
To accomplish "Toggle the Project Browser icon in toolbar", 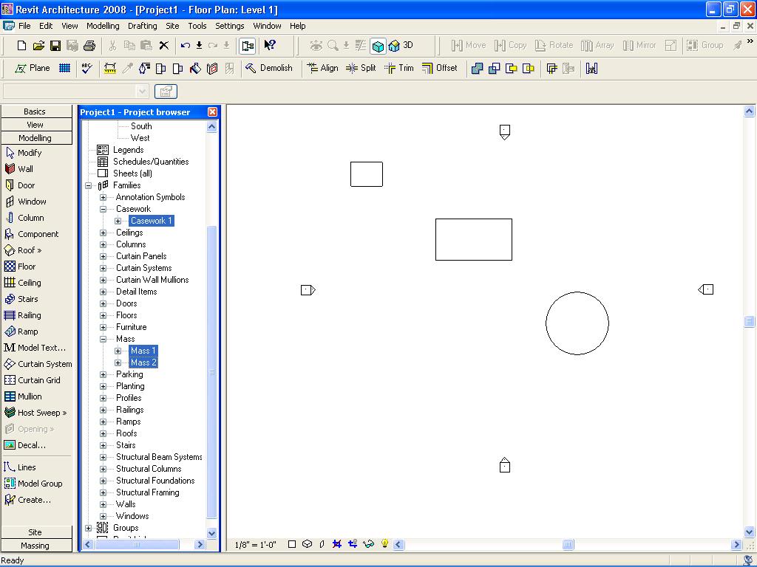I will point(248,45).
